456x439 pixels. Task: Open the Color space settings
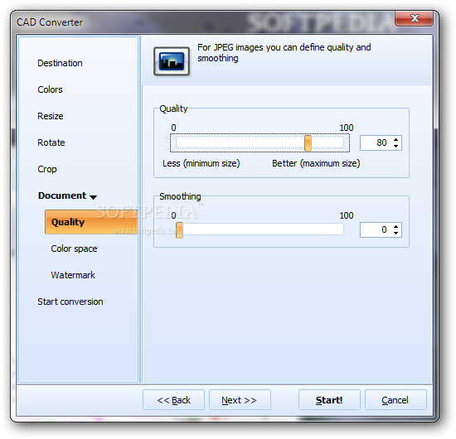(x=74, y=248)
